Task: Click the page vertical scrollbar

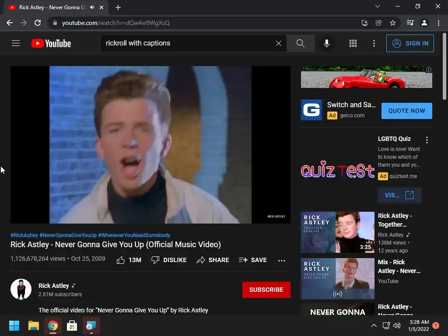Action: click(444, 66)
